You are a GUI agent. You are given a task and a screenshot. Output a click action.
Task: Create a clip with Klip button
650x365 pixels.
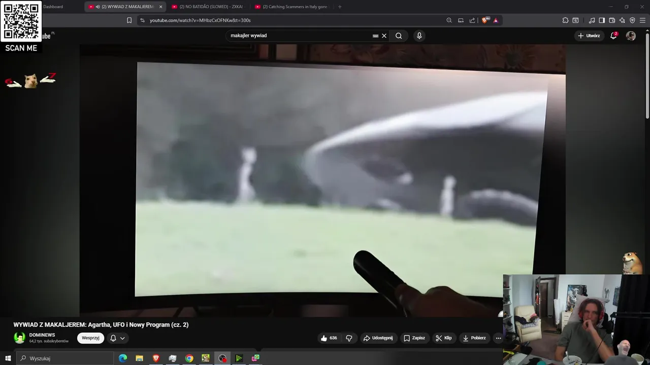click(x=444, y=338)
